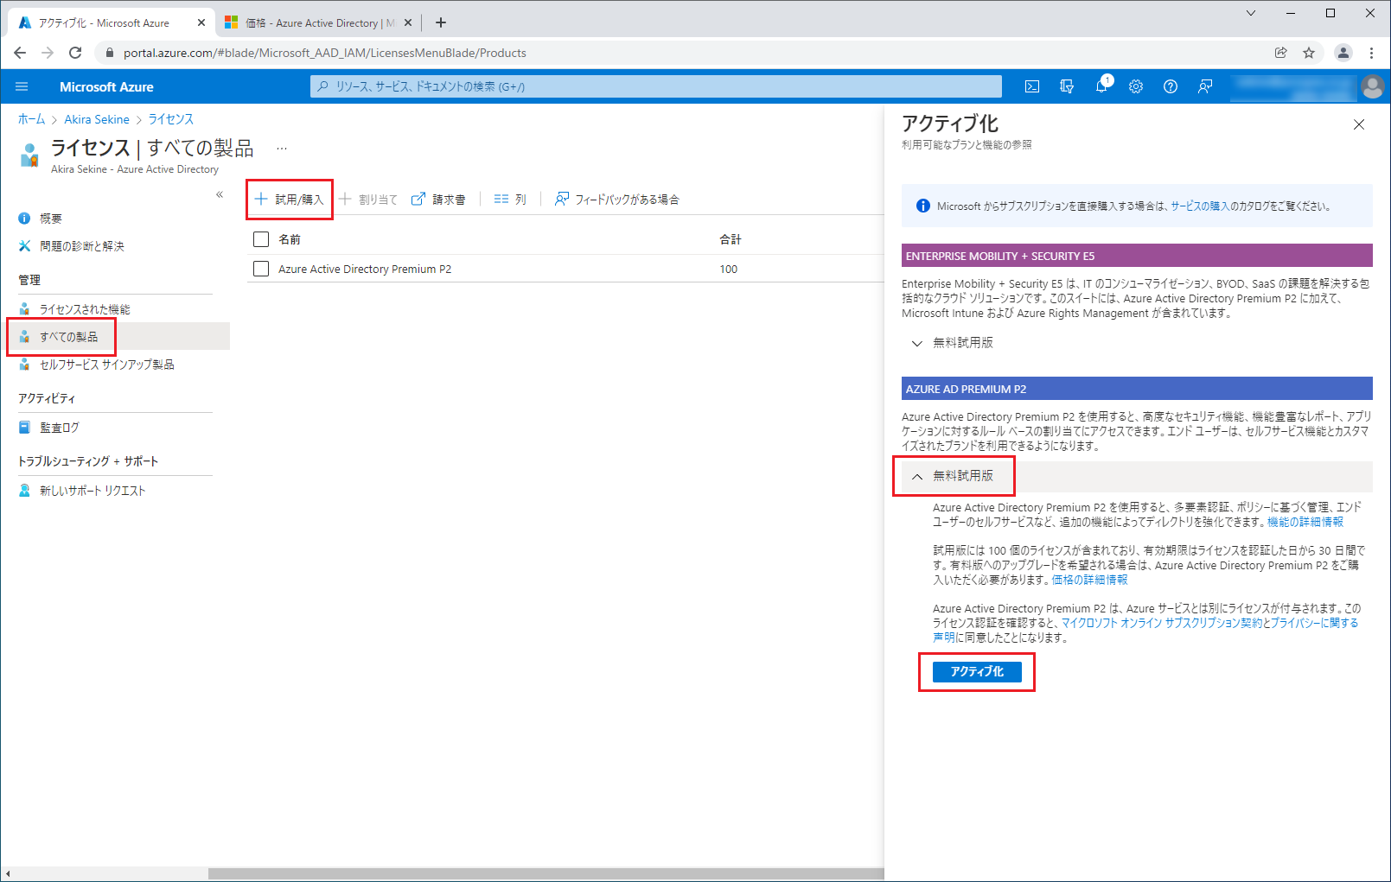Open Cloud Shell from the top bar
Image resolution: width=1391 pixels, height=882 pixels.
pyautogui.click(x=1032, y=86)
